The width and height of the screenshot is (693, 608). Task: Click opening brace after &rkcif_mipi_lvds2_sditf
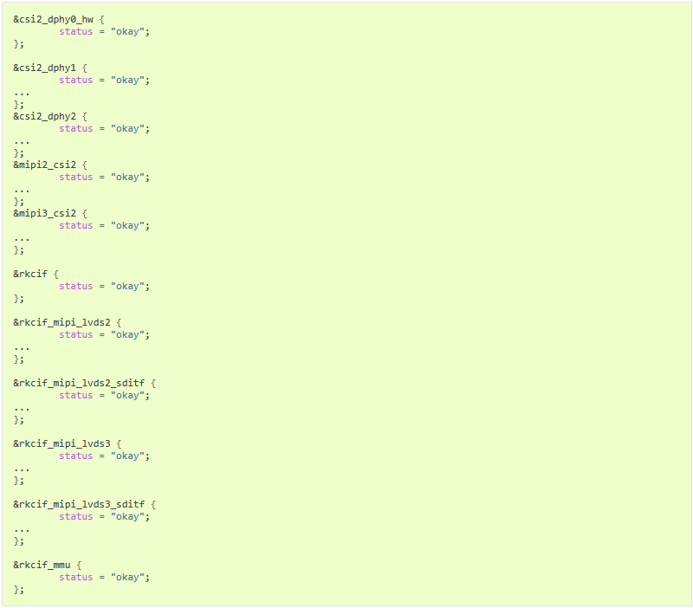click(x=153, y=383)
